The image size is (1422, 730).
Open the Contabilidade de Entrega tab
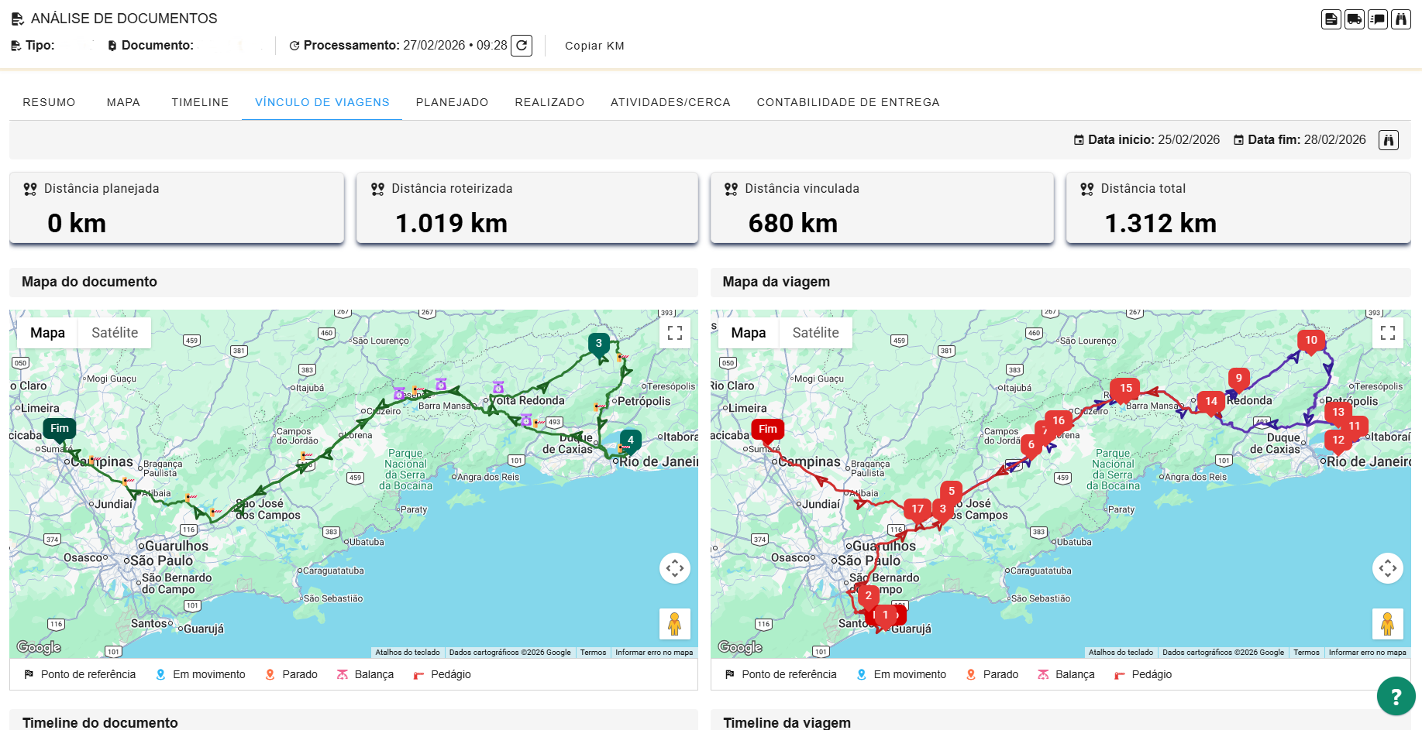(848, 102)
